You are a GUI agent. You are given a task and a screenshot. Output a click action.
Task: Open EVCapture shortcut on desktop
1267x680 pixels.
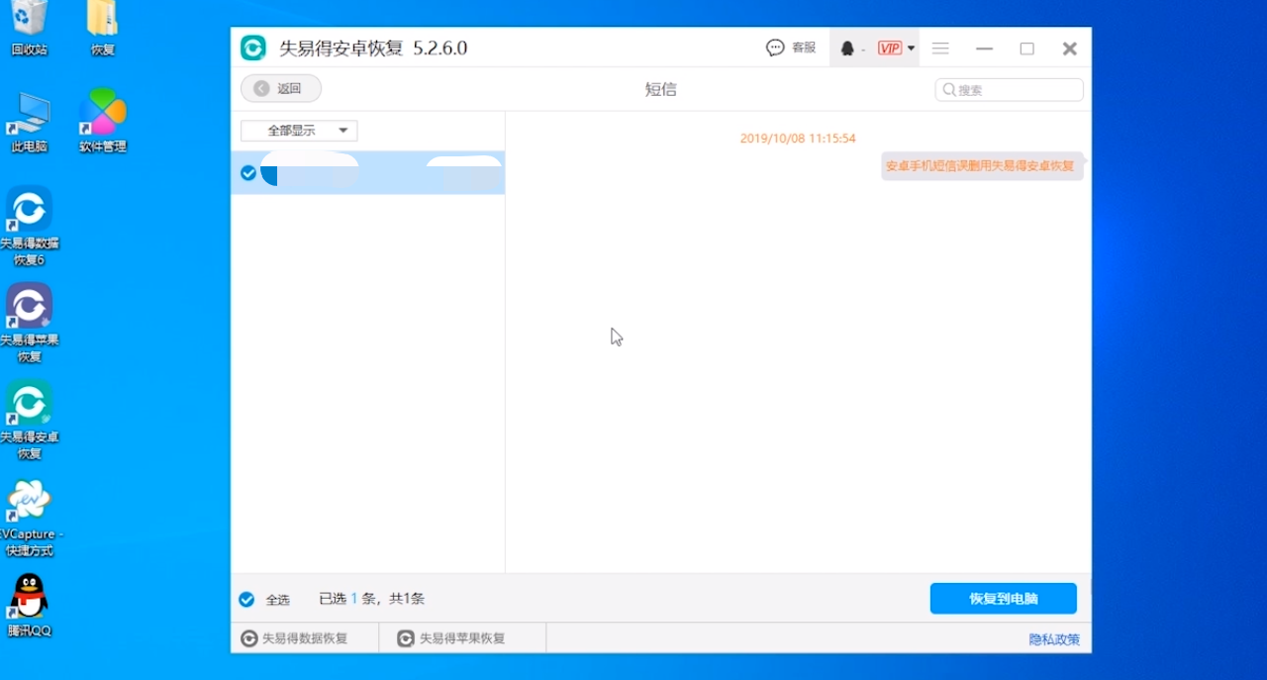30,519
